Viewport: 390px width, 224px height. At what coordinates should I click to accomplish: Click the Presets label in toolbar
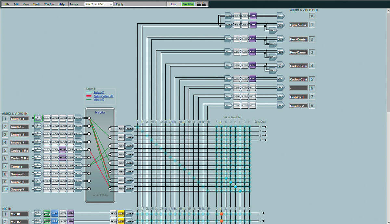[74, 4]
